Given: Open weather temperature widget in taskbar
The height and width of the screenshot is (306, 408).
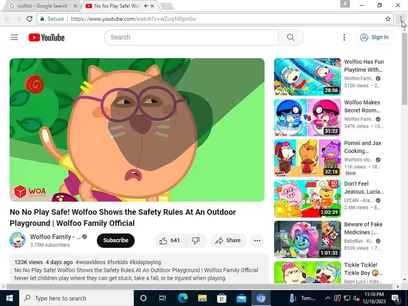Looking at the screenshot, I should [x=302, y=298].
